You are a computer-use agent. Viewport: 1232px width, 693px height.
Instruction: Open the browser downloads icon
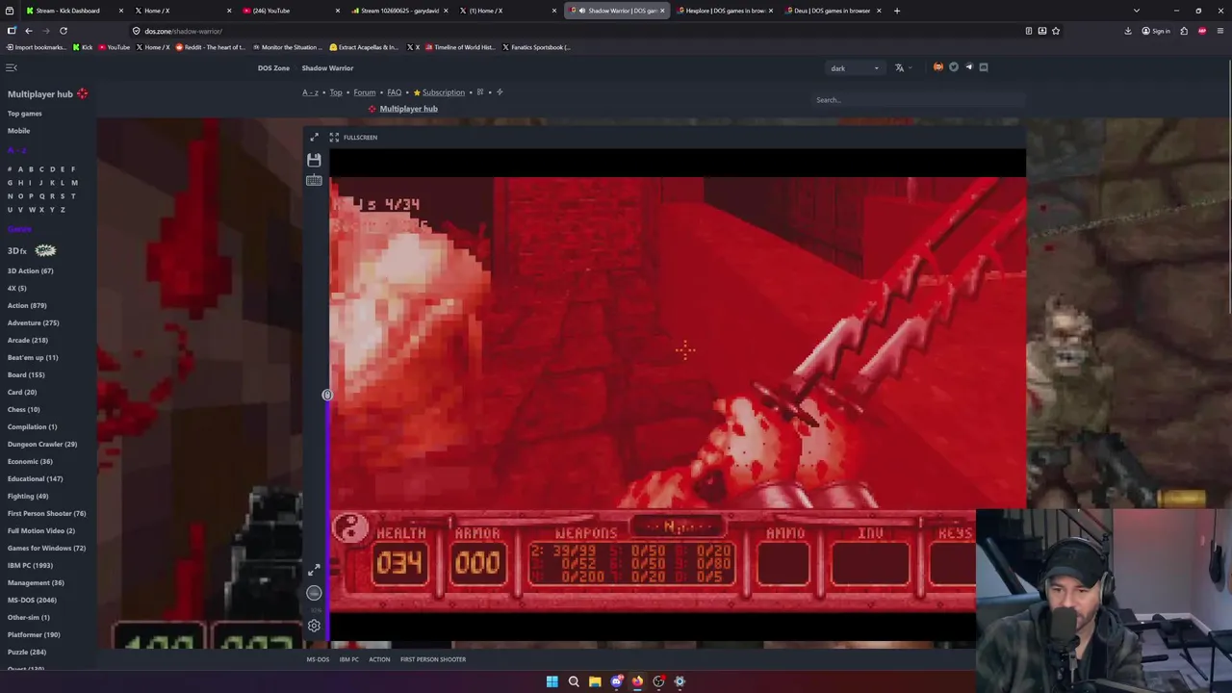pyautogui.click(x=1128, y=31)
